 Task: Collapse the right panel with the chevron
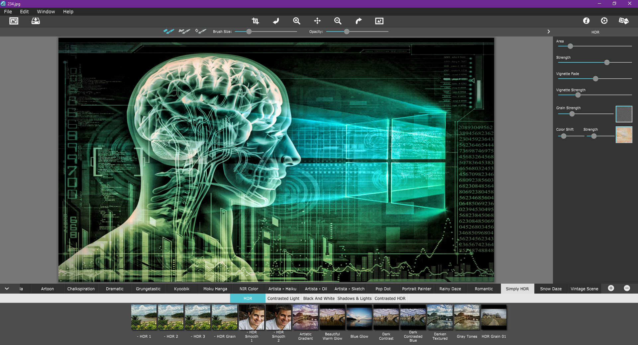549,32
